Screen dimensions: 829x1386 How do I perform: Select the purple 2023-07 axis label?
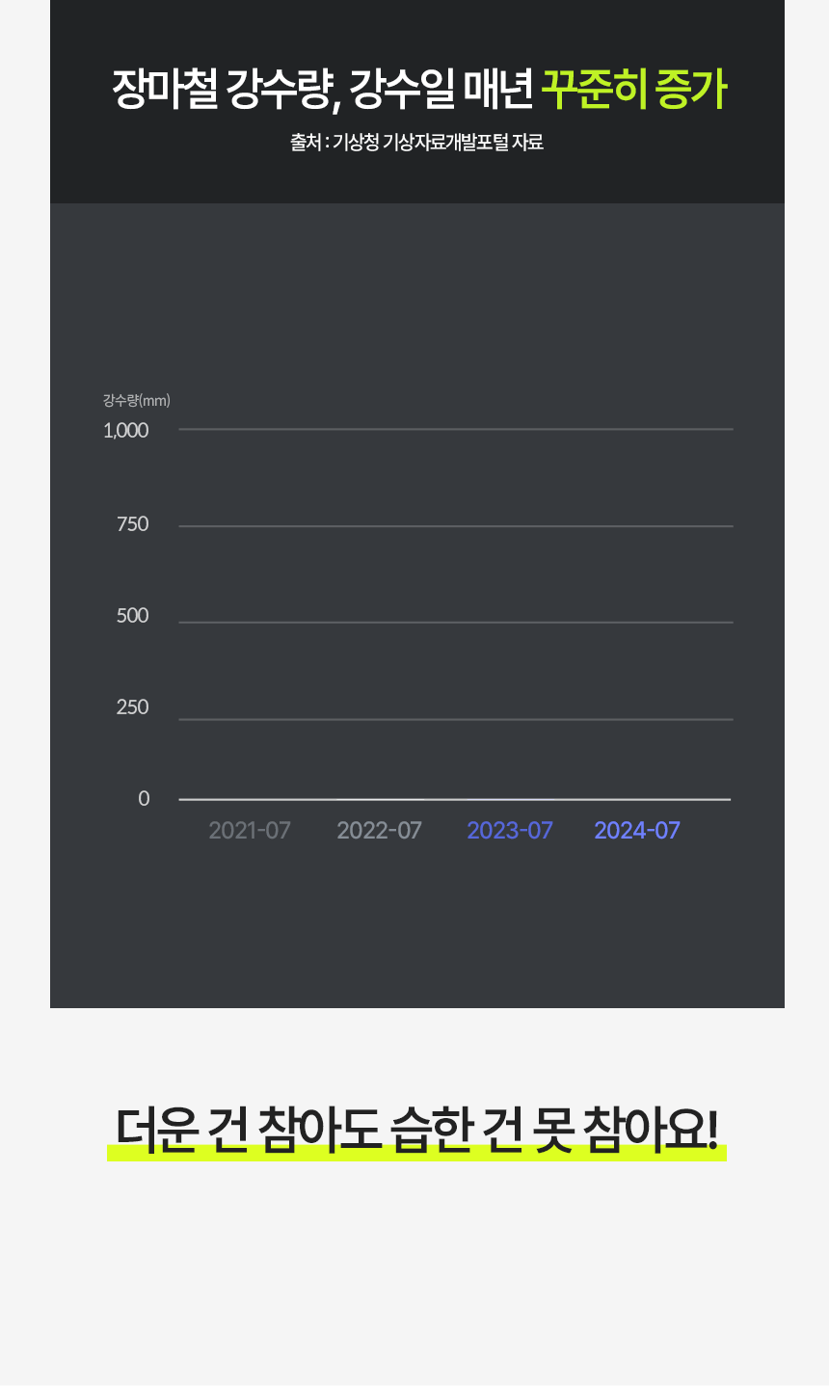(x=510, y=830)
